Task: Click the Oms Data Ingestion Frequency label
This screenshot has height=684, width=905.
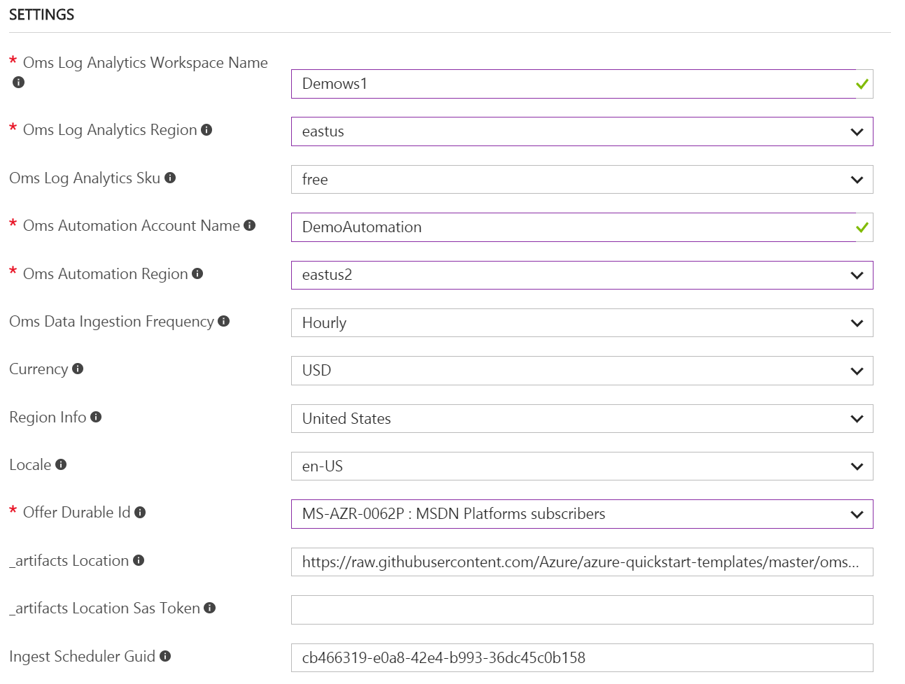Action: click(x=111, y=322)
